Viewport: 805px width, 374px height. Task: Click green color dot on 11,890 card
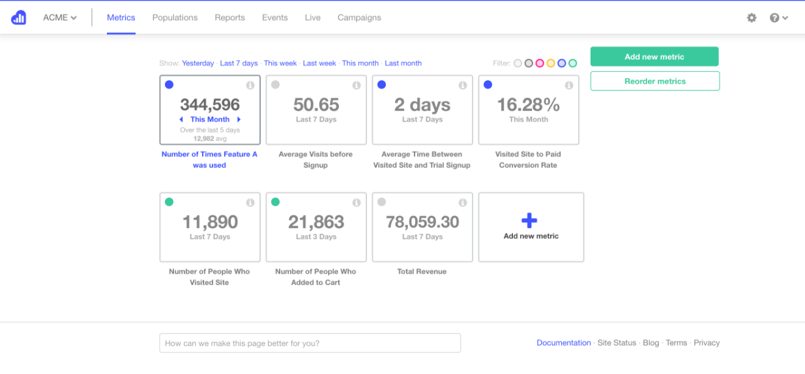click(x=169, y=202)
